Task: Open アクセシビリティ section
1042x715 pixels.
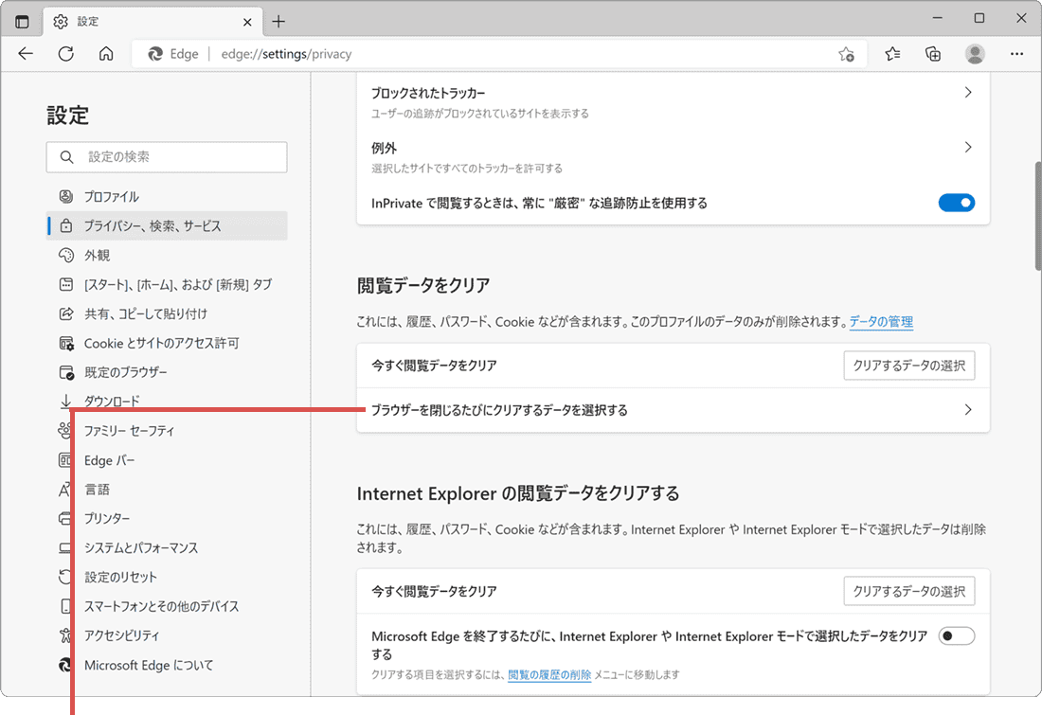Action: click(x=167, y=636)
